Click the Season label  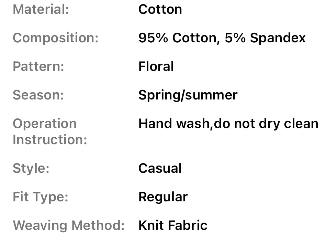click(38, 95)
